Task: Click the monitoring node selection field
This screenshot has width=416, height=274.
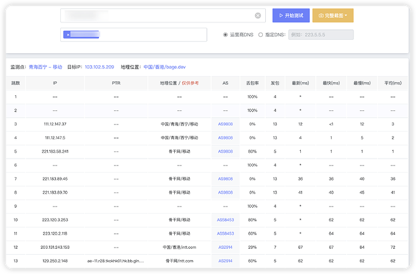Action: 134,35
